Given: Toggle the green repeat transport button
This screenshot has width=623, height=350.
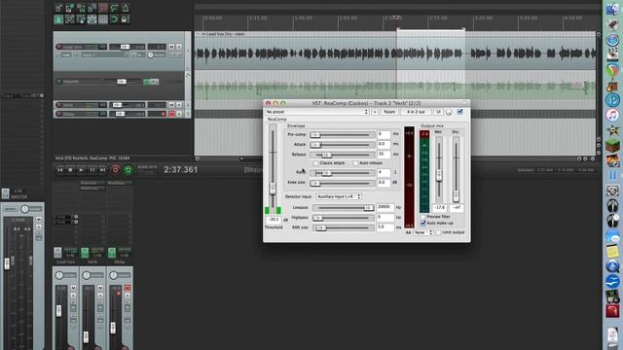Looking at the screenshot, I should tap(128, 170).
